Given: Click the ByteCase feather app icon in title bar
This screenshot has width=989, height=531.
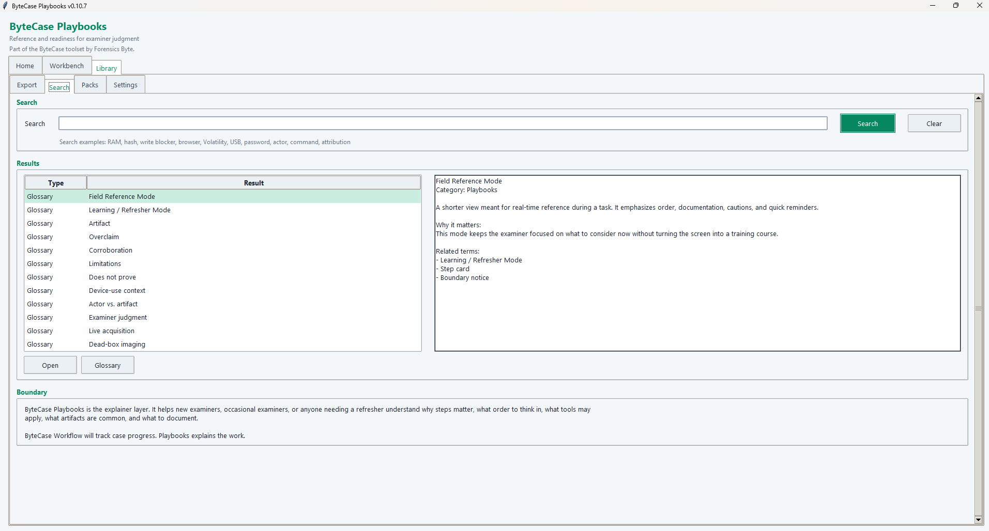Looking at the screenshot, I should 5,6.
